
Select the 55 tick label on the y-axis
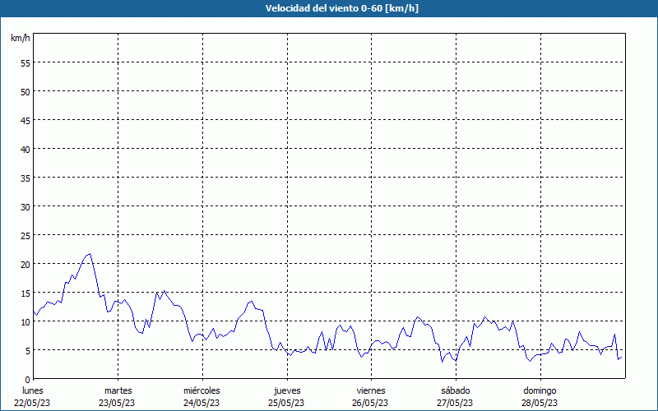click(x=25, y=62)
